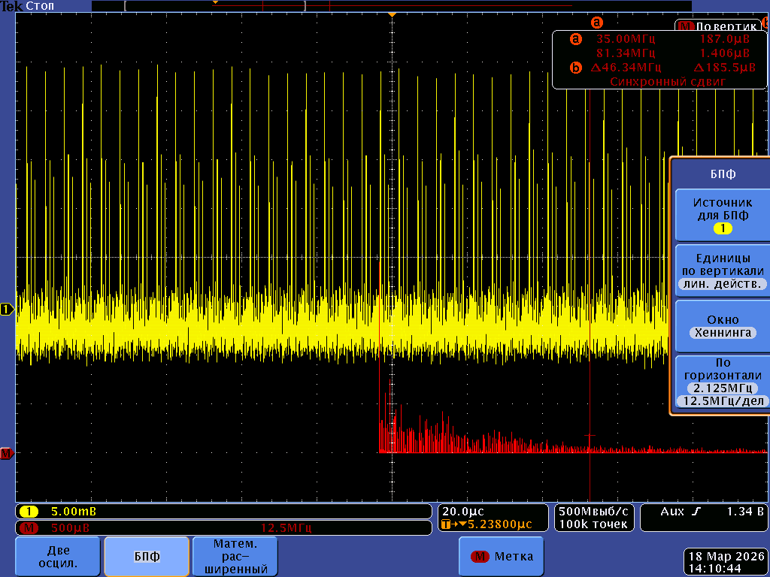Viewport: 770px width, 577px height.
Task: Click cursor 'a' marker above the graticule
Action: (x=598, y=23)
